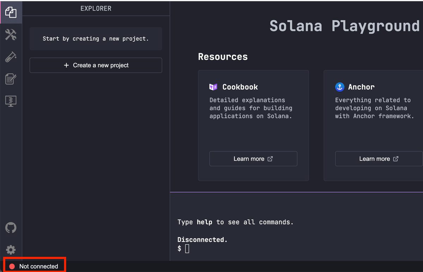
Task: Click the Cookbook description text
Action: click(251, 108)
